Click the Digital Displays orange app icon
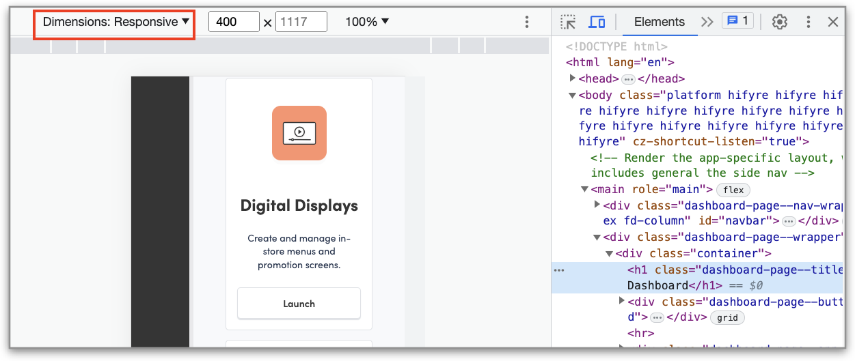Viewport: 855px width, 361px height. coord(299,133)
